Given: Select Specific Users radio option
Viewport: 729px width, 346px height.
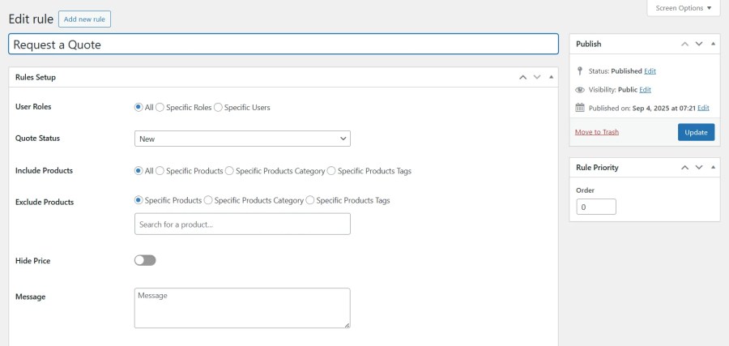Looking at the screenshot, I should (218, 107).
